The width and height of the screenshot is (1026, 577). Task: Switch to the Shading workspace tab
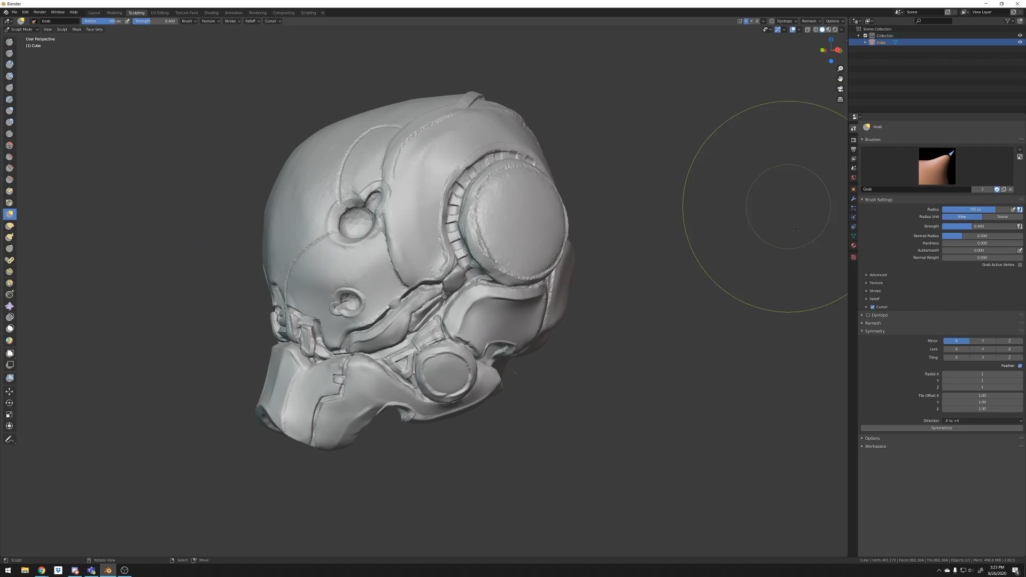pyautogui.click(x=211, y=13)
